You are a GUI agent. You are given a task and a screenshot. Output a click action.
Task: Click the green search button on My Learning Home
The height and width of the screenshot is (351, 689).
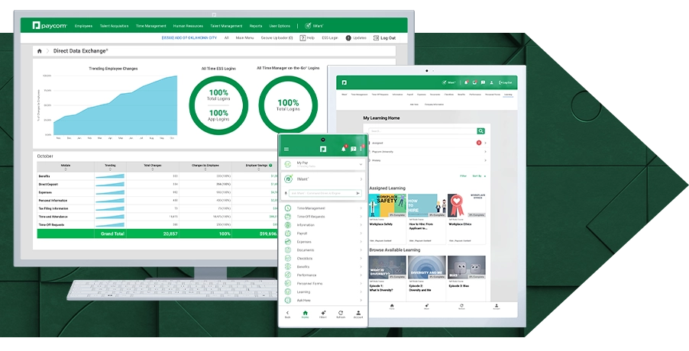point(480,131)
